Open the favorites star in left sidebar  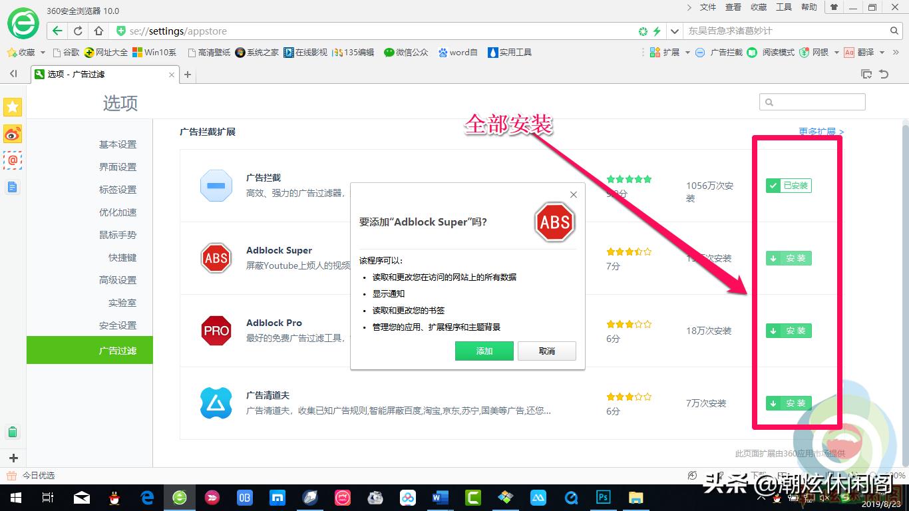click(x=13, y=106)
